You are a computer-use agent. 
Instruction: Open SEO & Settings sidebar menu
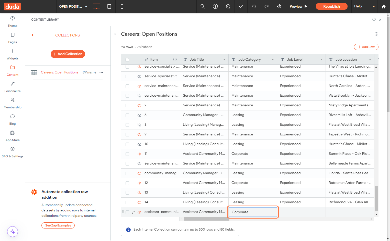(13, 152)
